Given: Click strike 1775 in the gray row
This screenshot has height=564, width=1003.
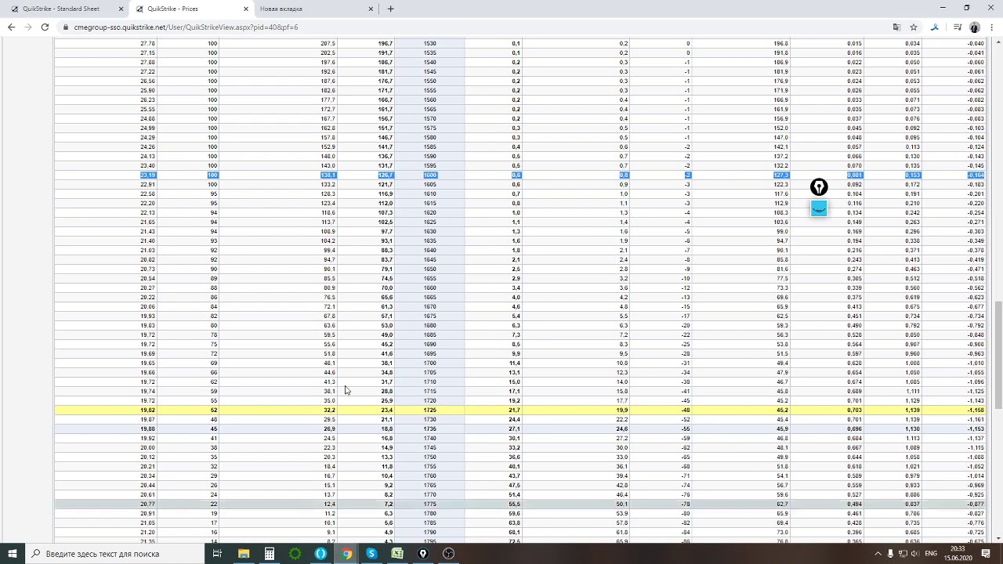Looking at the screenshot, I should tap(429, 504).
